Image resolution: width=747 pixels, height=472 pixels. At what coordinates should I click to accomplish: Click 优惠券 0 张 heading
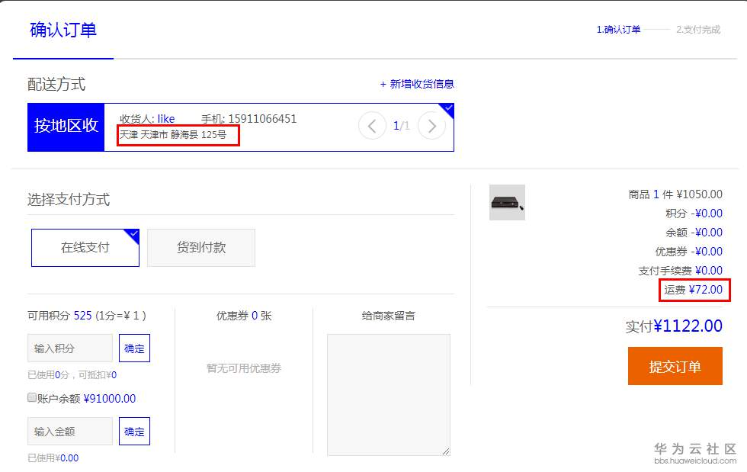pyautogui.click(x=244, y=316)
